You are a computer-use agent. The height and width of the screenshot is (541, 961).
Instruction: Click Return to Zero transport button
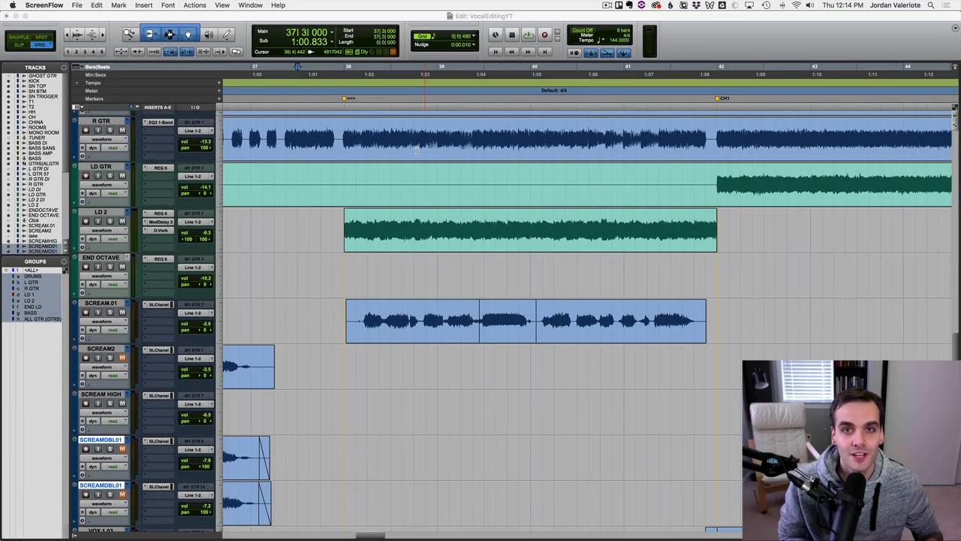[496, 52]
